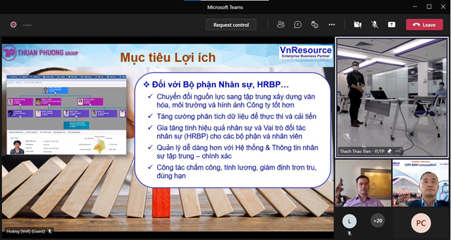
Task: Show the +20 additional participants
Action: click(378, 220)
